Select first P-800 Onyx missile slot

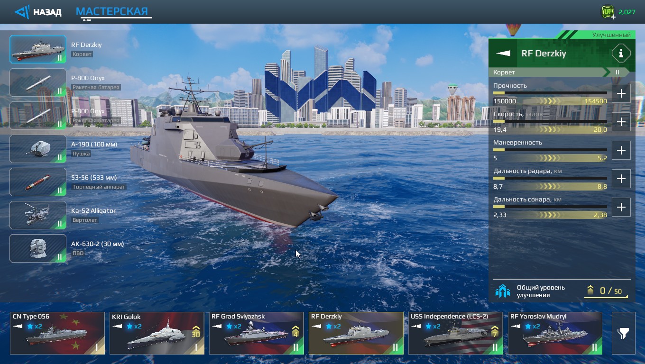(38, 82)
